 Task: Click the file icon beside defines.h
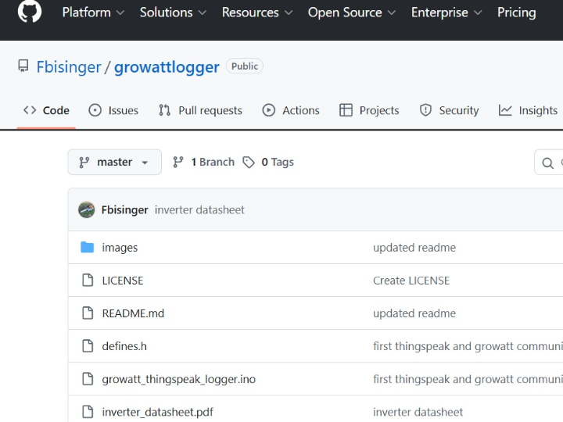coord(88,346)
